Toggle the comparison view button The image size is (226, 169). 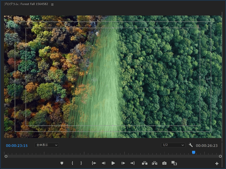174,163
